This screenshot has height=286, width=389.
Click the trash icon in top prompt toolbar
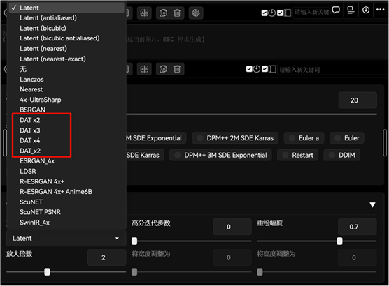tap(177, 13)
